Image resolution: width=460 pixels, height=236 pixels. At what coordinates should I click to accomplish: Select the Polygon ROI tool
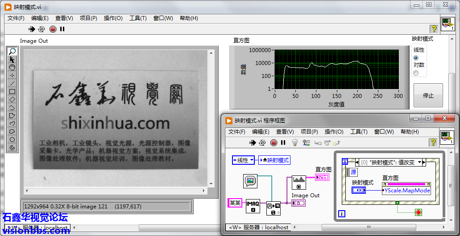point(12,115)
